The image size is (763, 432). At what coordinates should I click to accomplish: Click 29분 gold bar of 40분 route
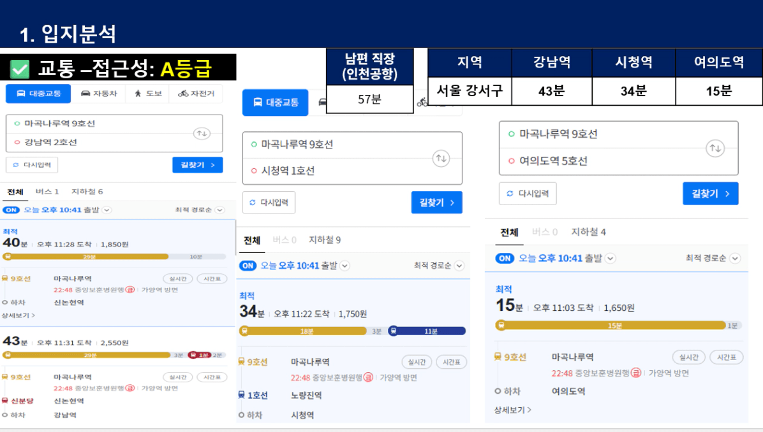(x=86, y=257)
